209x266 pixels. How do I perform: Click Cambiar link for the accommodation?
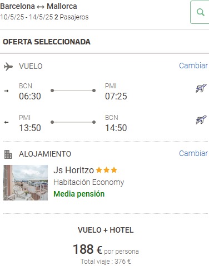[193, 153]
